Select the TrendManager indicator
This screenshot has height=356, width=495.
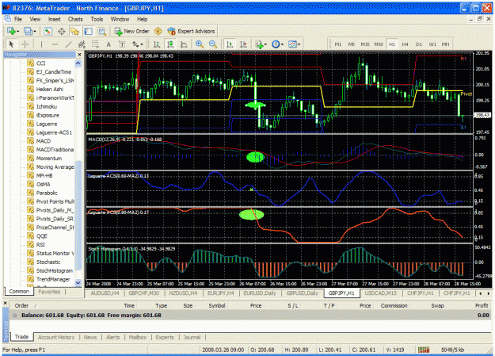pyautogui.click(x=53, y=279)
